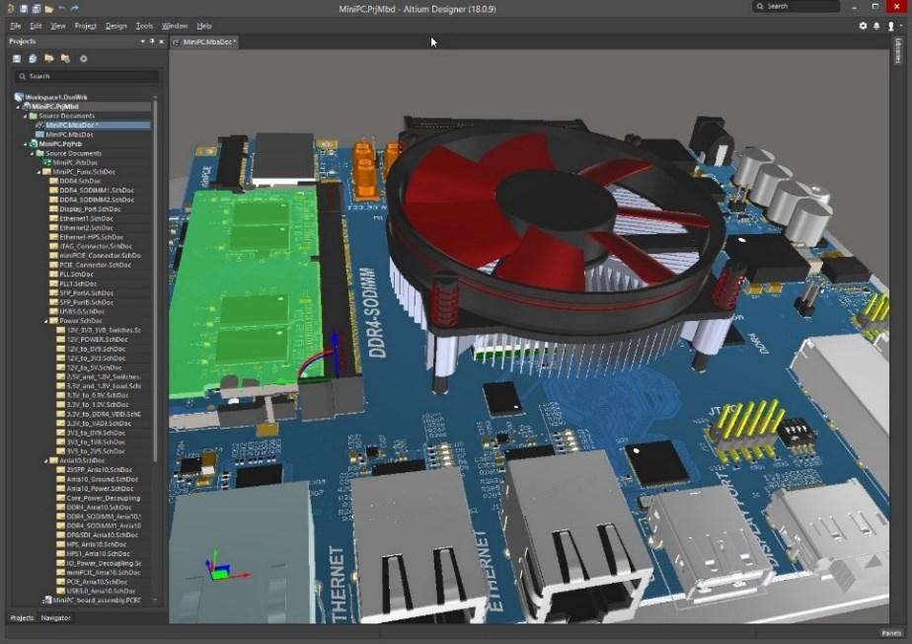The image size is (912, 644).
Task: Click the Projects tree vertical scrollbar
Action: click(155, 280)
